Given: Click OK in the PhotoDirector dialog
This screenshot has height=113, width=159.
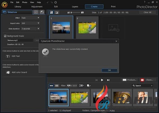Looking at the screenshot, I should pyautogui.click(x=109, y=70).
